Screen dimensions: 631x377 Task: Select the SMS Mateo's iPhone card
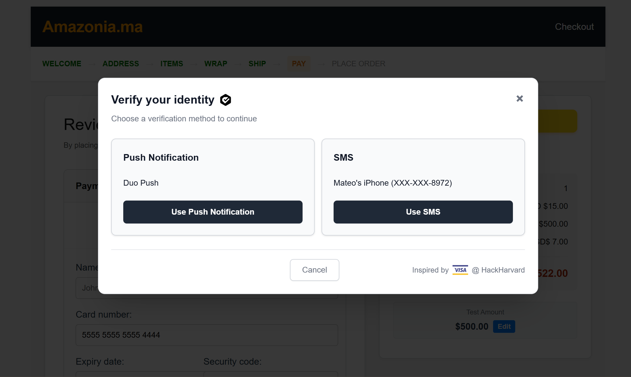(423, 187)
